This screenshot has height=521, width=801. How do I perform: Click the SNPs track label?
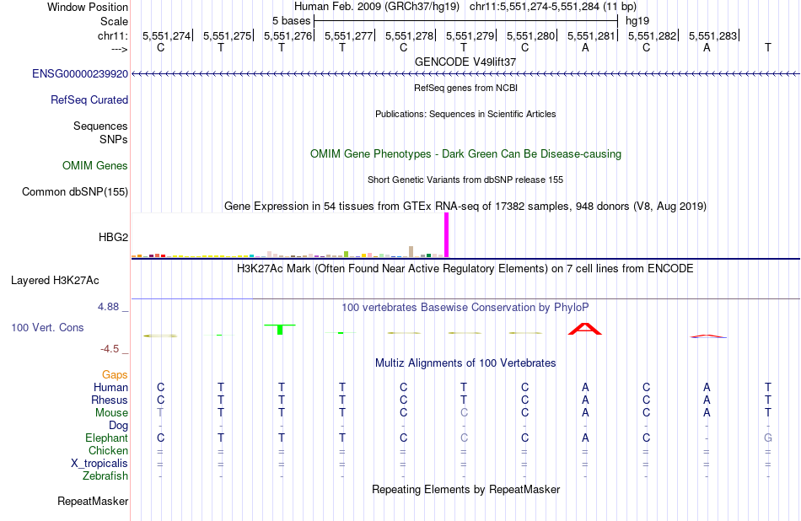click(x=114, y=139)
